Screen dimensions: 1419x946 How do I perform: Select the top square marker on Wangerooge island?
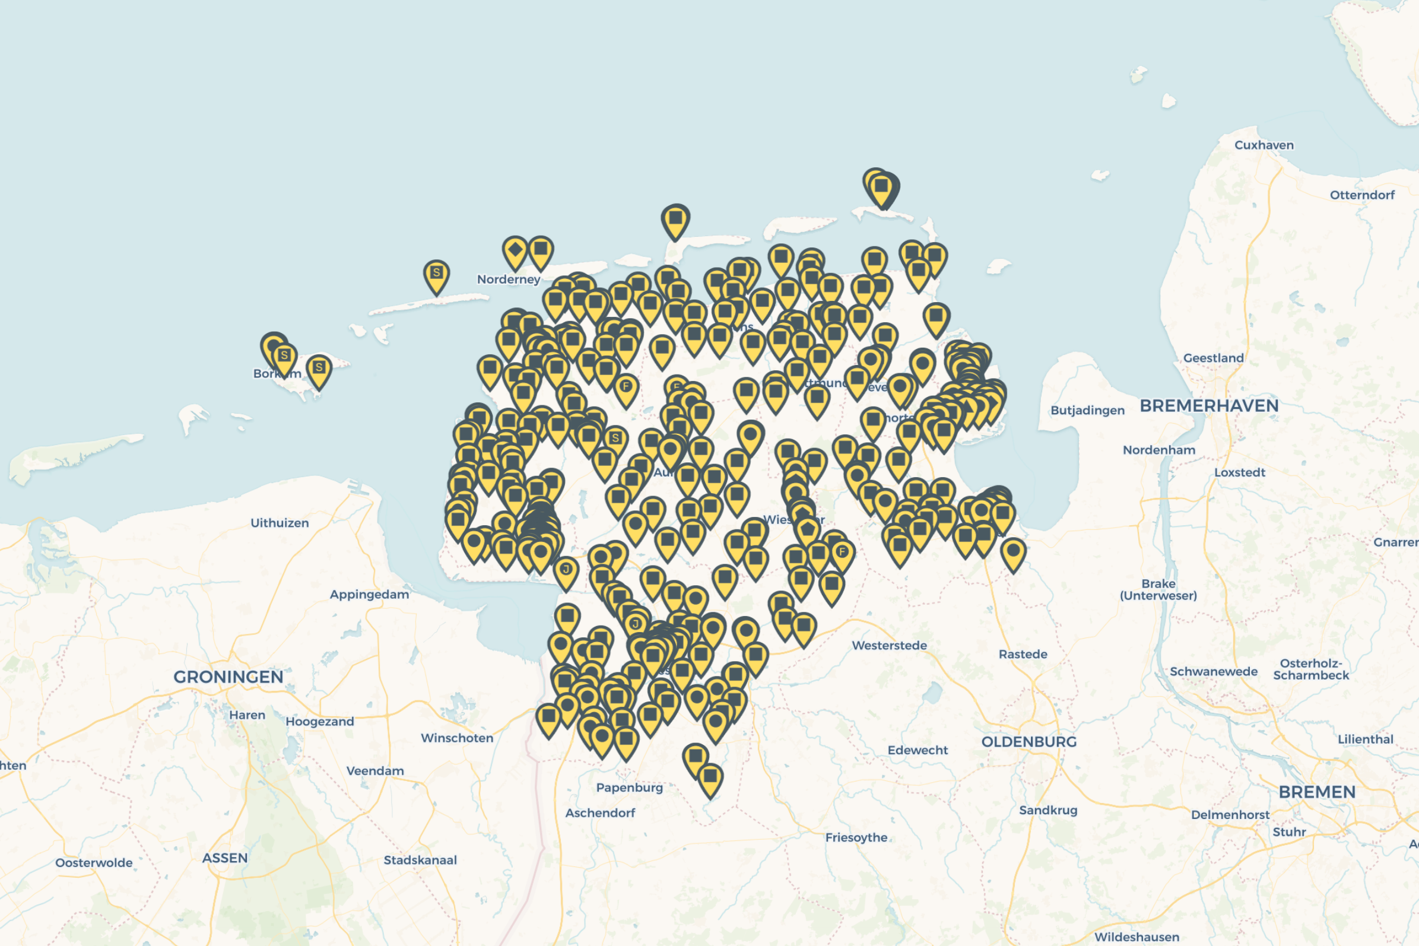881,190
